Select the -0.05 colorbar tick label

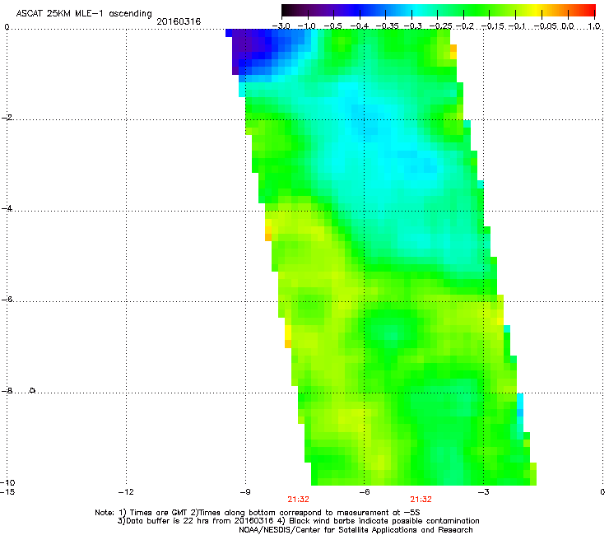545,26
